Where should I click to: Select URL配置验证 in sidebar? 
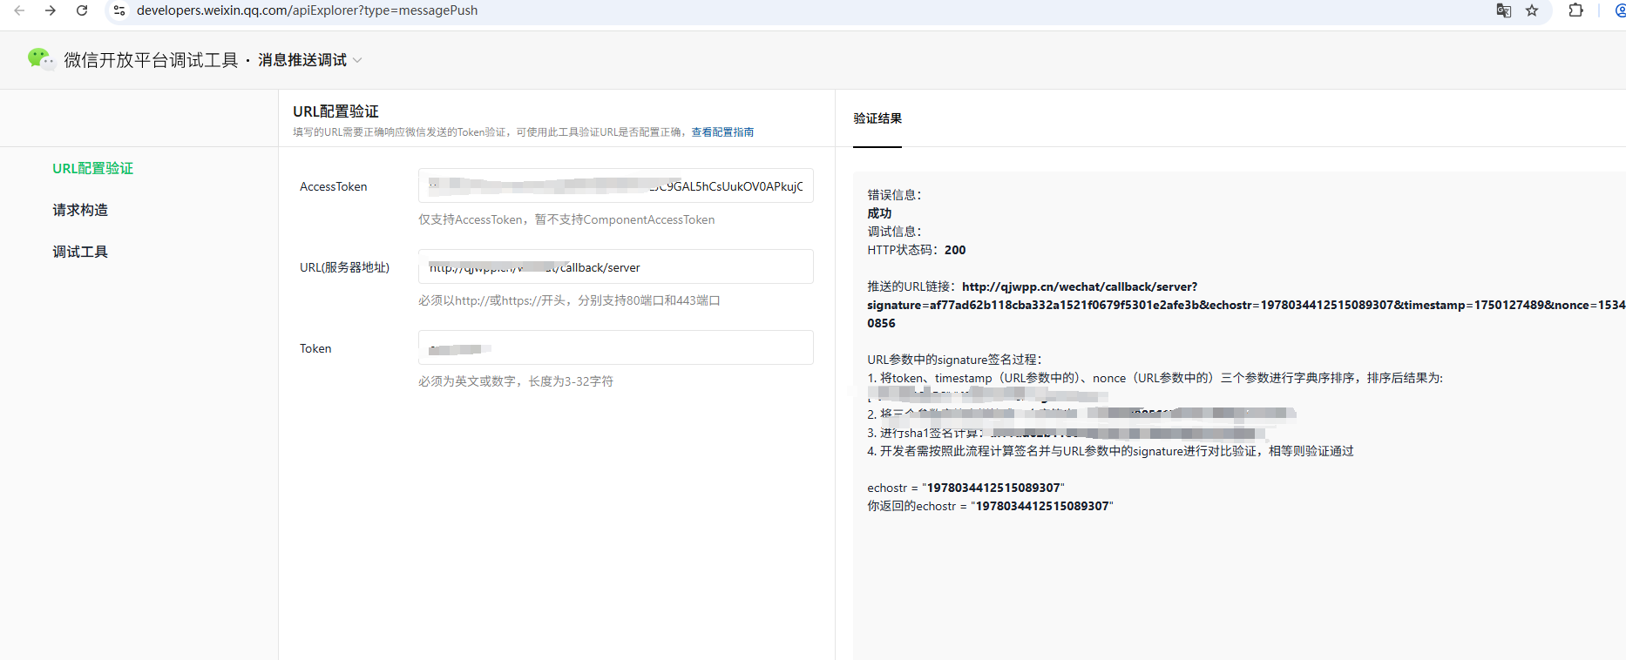click(92, 168)
